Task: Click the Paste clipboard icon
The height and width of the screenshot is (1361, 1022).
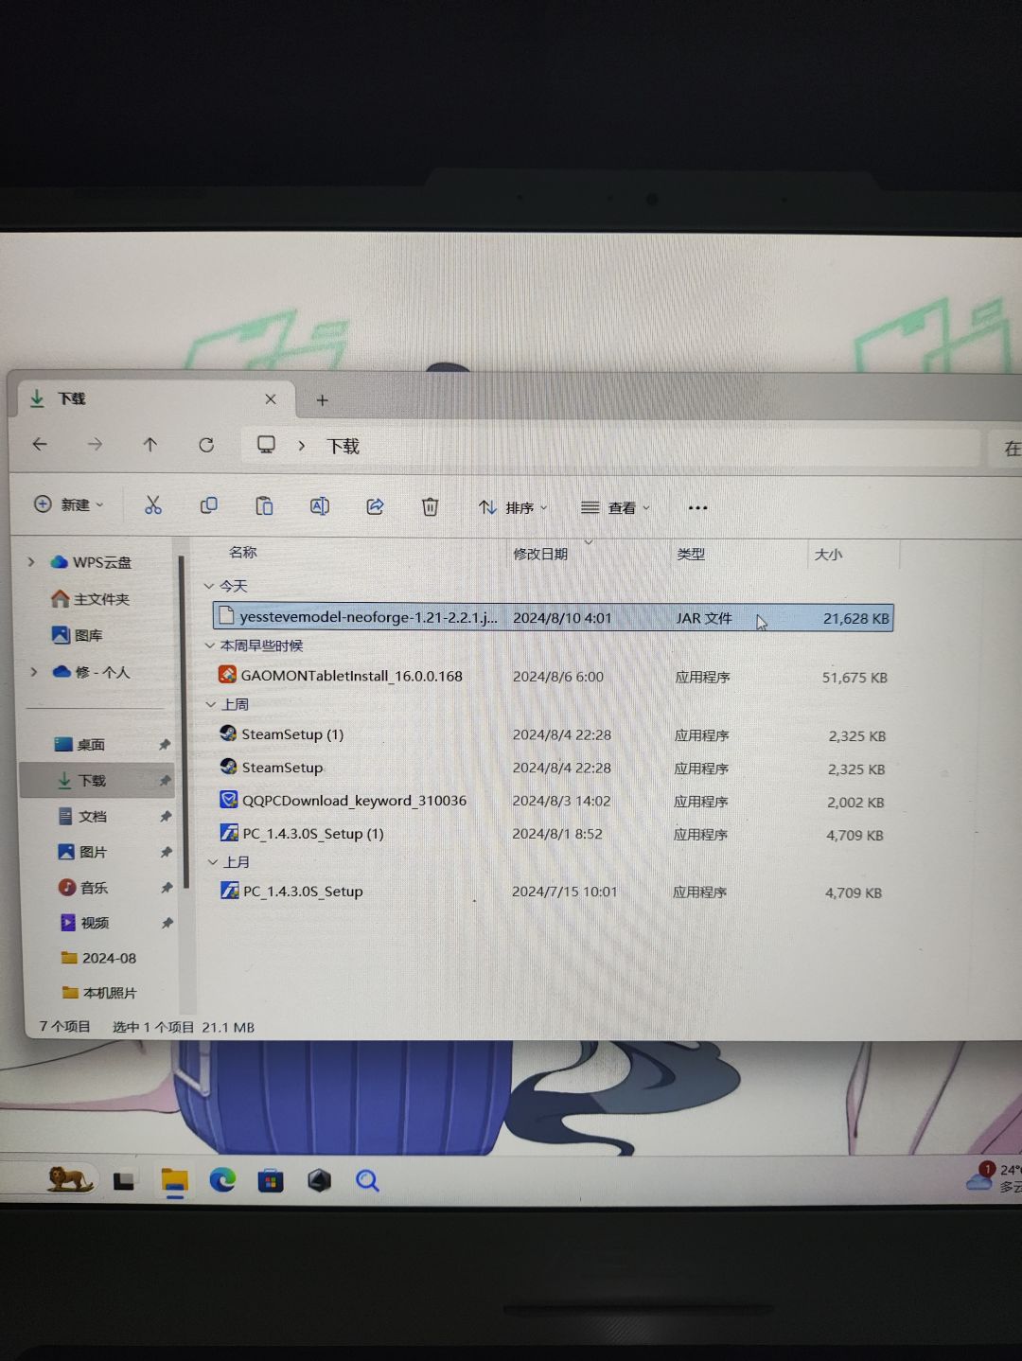Action: tap(264, 506)
